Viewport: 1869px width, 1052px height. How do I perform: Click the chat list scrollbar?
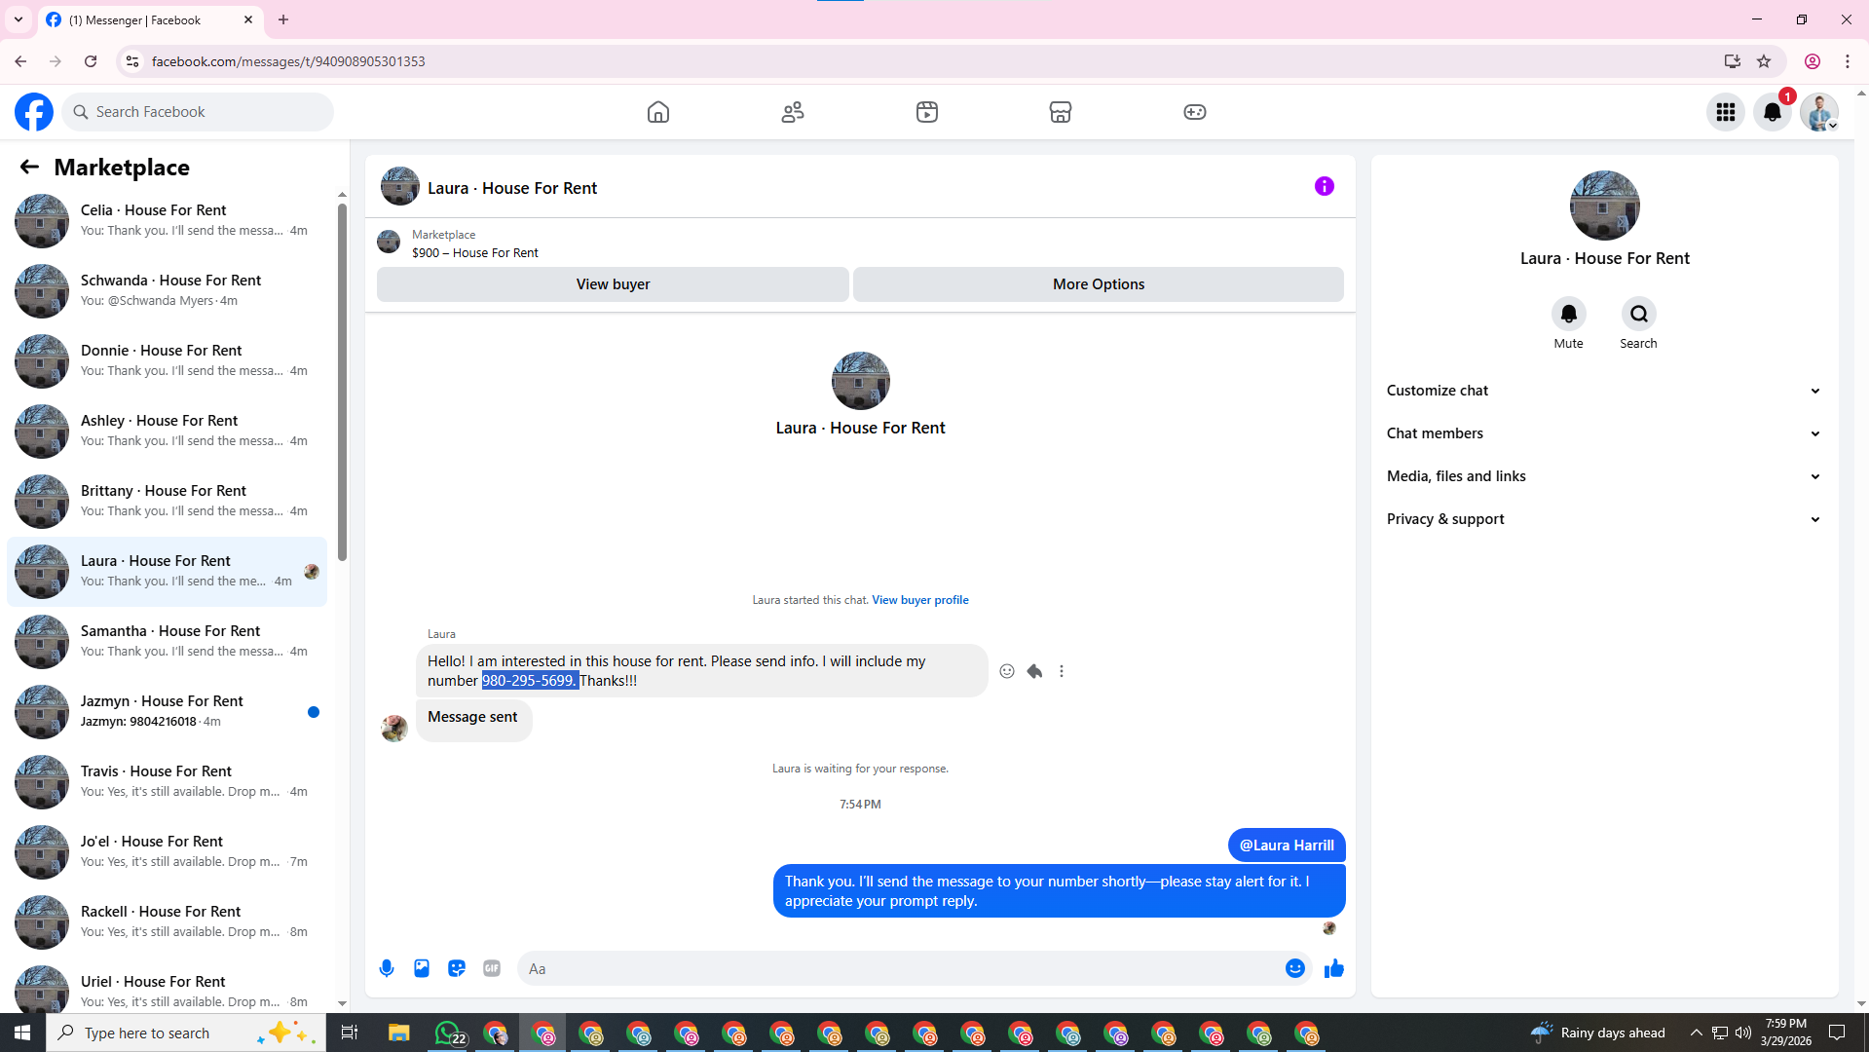tap(342, 382)
